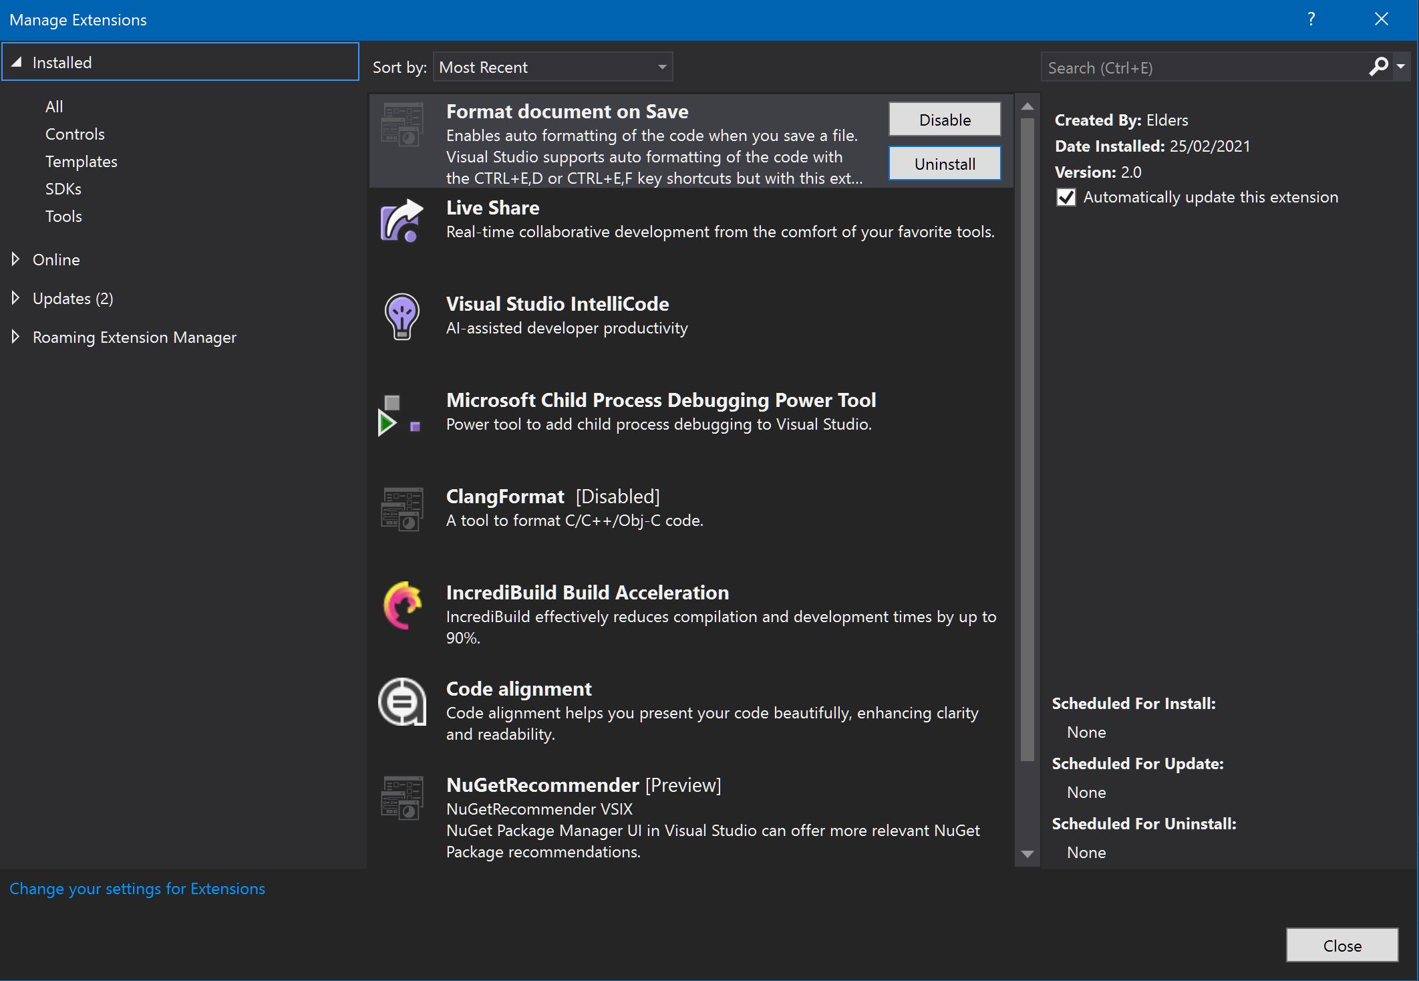Click the IntelliCode lightbulb icon
The width and height of the screenshot is (1419, 981).
click(x=402, y=316)
